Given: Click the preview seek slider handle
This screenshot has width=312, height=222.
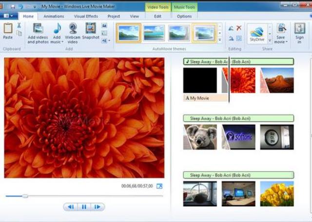Looking at the screenshot, I should tap(25, 196).
